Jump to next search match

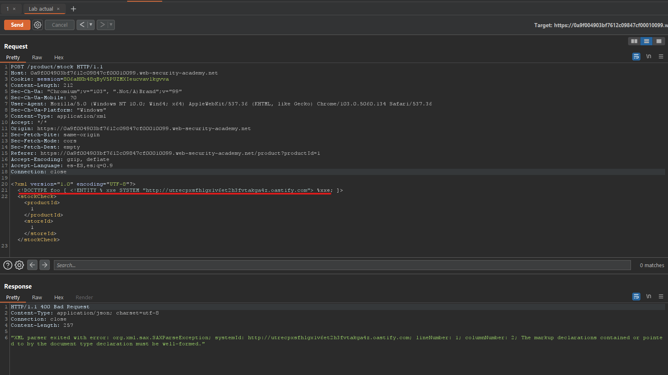(x=44, y=265)
